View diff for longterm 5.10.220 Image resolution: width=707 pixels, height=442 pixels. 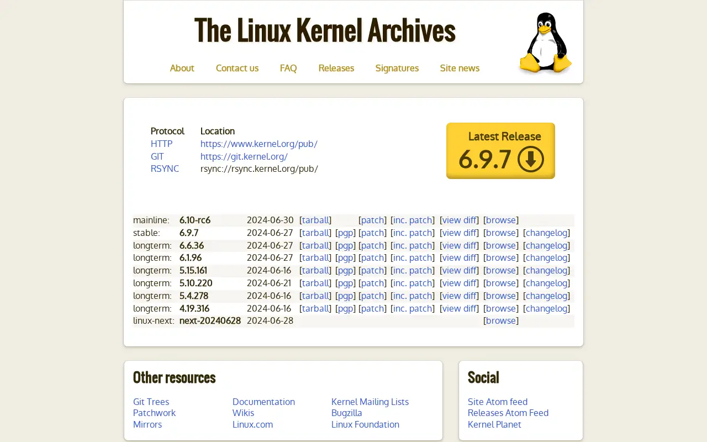[x=459, y=283]
